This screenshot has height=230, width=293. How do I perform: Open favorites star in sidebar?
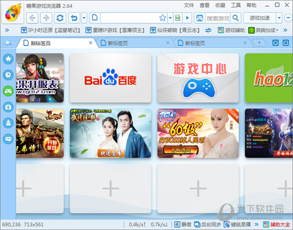point(8,59)
